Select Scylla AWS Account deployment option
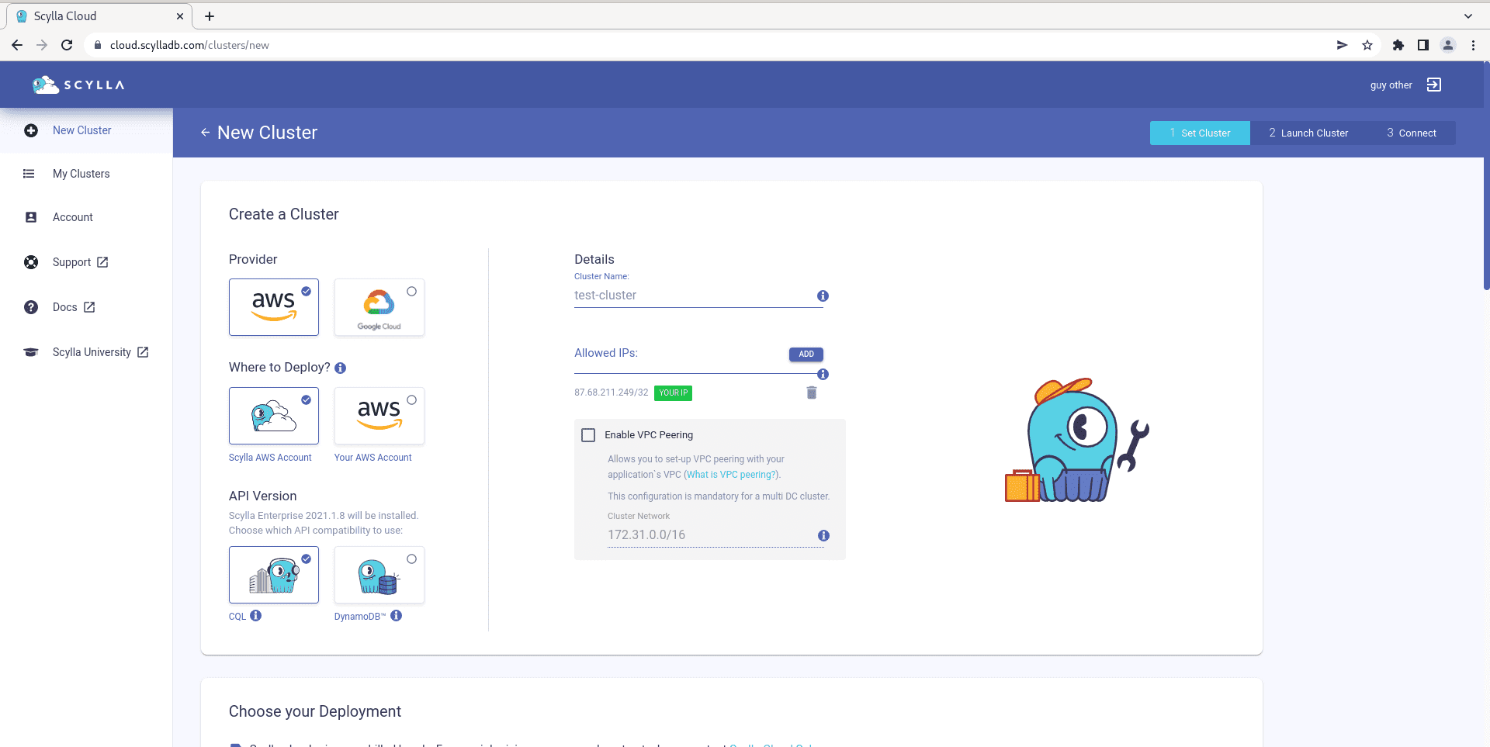This screenshot has height=747, width=1490. [274, 416]
